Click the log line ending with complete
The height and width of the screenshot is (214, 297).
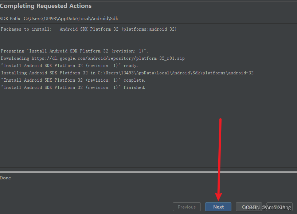coord(73,80)
